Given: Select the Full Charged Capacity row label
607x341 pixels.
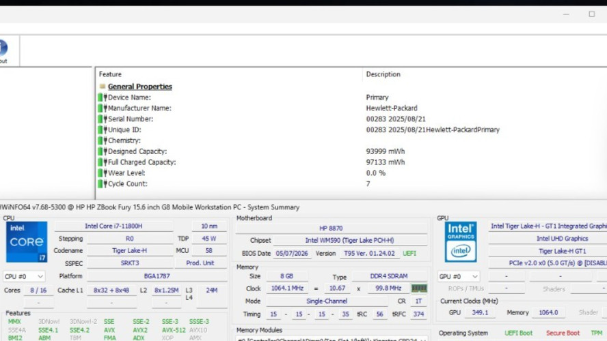Looking at the screenshot, I should point(141,162).
